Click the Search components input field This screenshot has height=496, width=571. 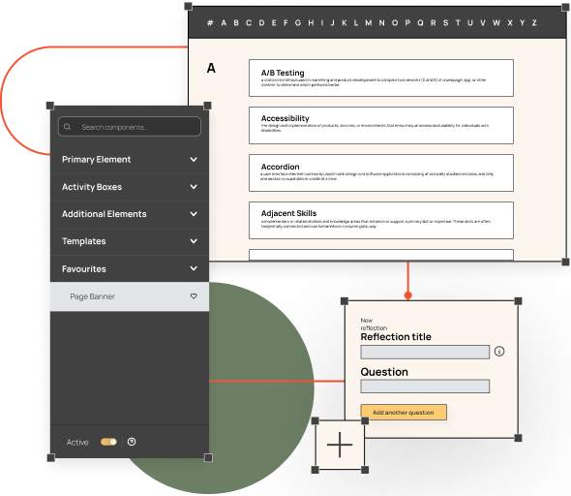click(x=130, y=127)
